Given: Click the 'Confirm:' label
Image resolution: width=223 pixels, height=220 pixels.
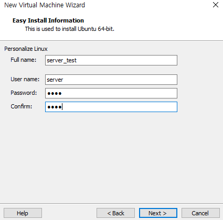Looking at the screenshot, I should [x=22, y=106].
